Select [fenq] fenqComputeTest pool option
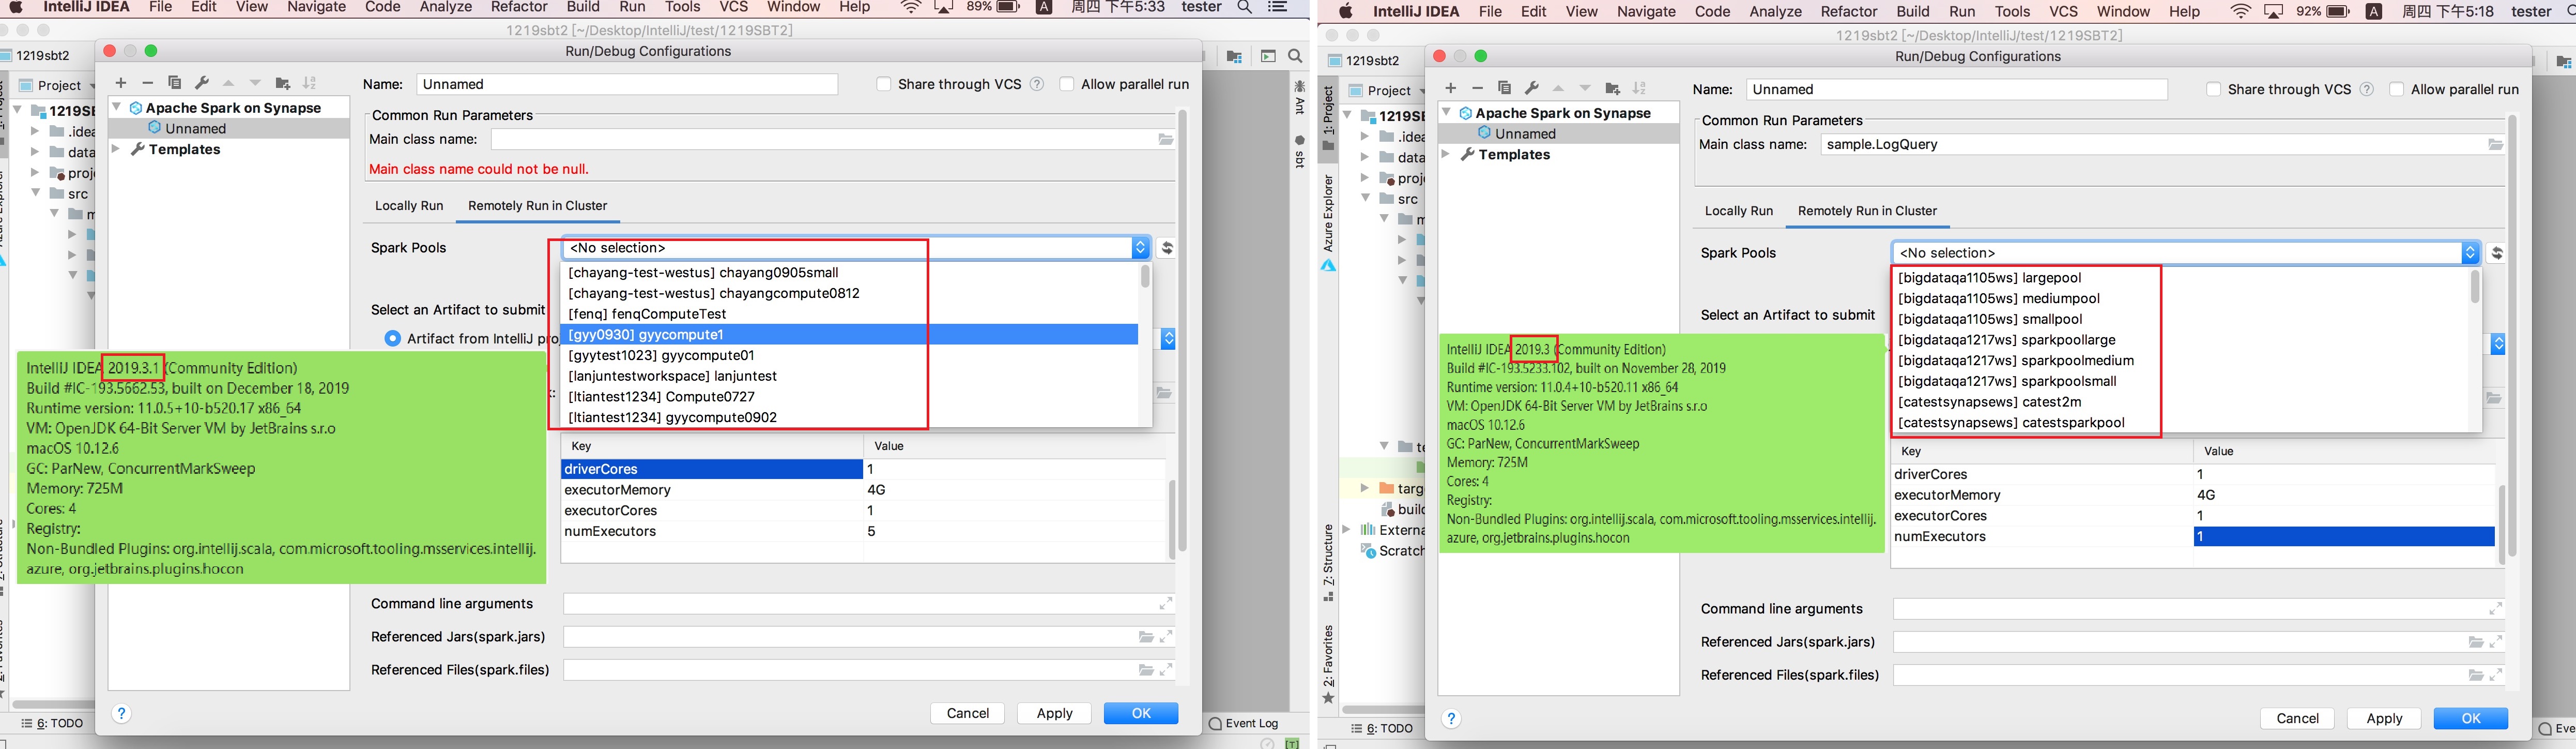 click(x=850, y=313)
